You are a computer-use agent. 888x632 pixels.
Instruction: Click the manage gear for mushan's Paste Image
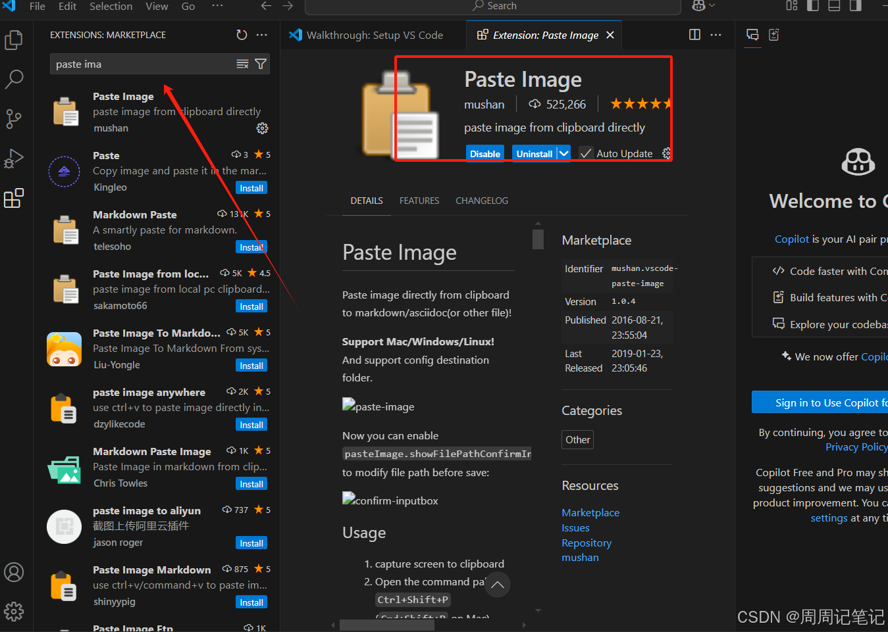click(x=262, y=128)
